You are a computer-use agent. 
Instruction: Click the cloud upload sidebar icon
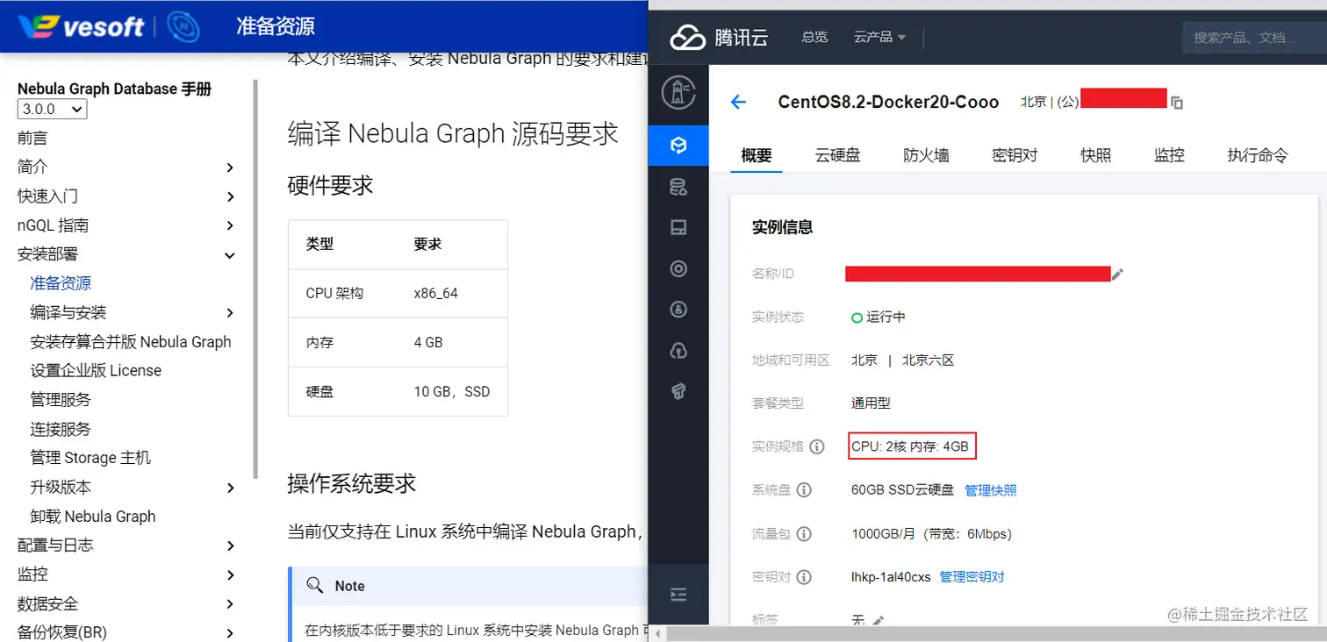pyautogui.click(x=678, y=351)
